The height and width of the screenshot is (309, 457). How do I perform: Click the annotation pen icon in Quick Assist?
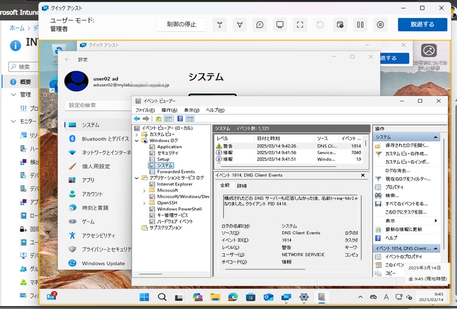pos(239,25)
